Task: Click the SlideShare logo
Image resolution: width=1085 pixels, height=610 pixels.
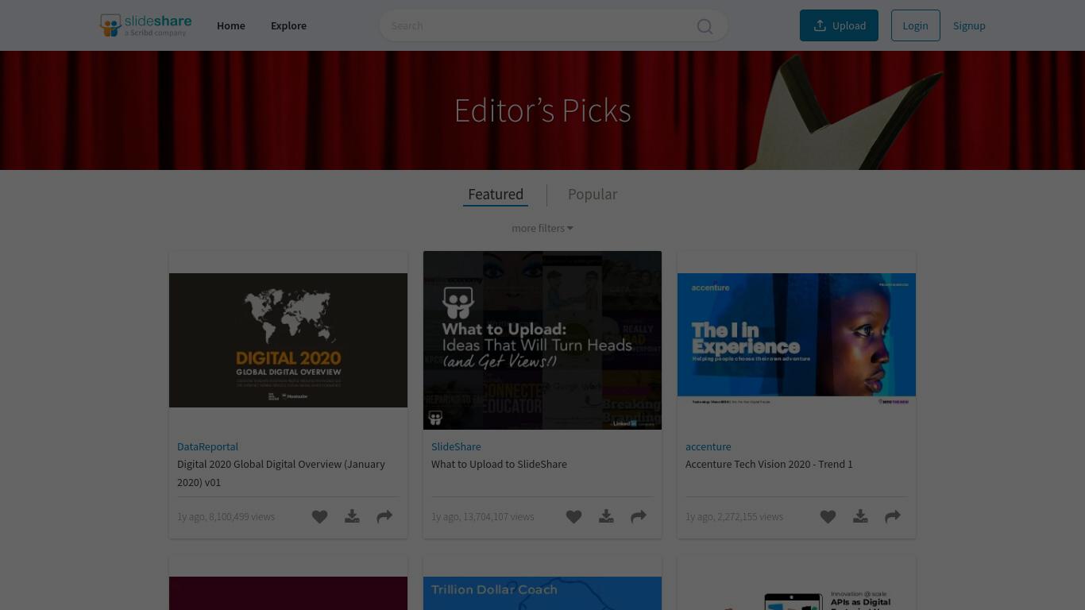Action: click(145, 25)
